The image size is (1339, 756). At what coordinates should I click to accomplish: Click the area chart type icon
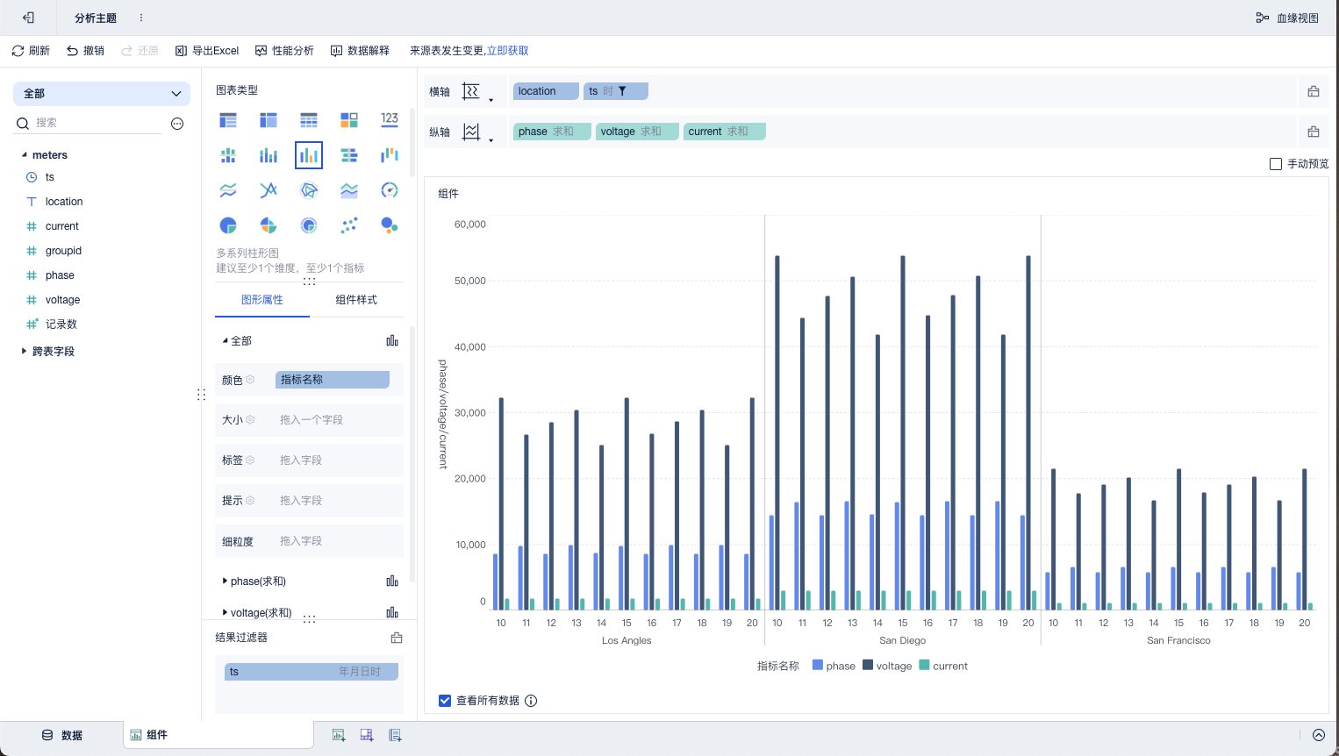point(349,190)
